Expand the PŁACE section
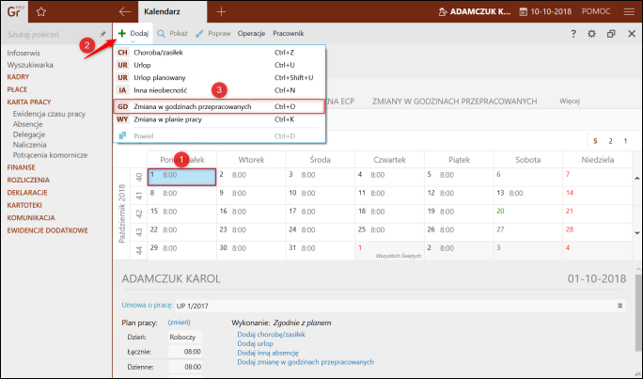Screen dimensions: 643x379 click(17, 89)
